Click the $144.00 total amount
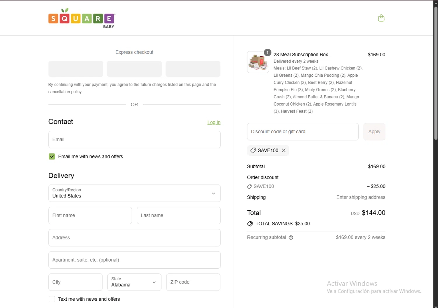The image size is (438, 308). pyautogui.click(x=373, y=213)
